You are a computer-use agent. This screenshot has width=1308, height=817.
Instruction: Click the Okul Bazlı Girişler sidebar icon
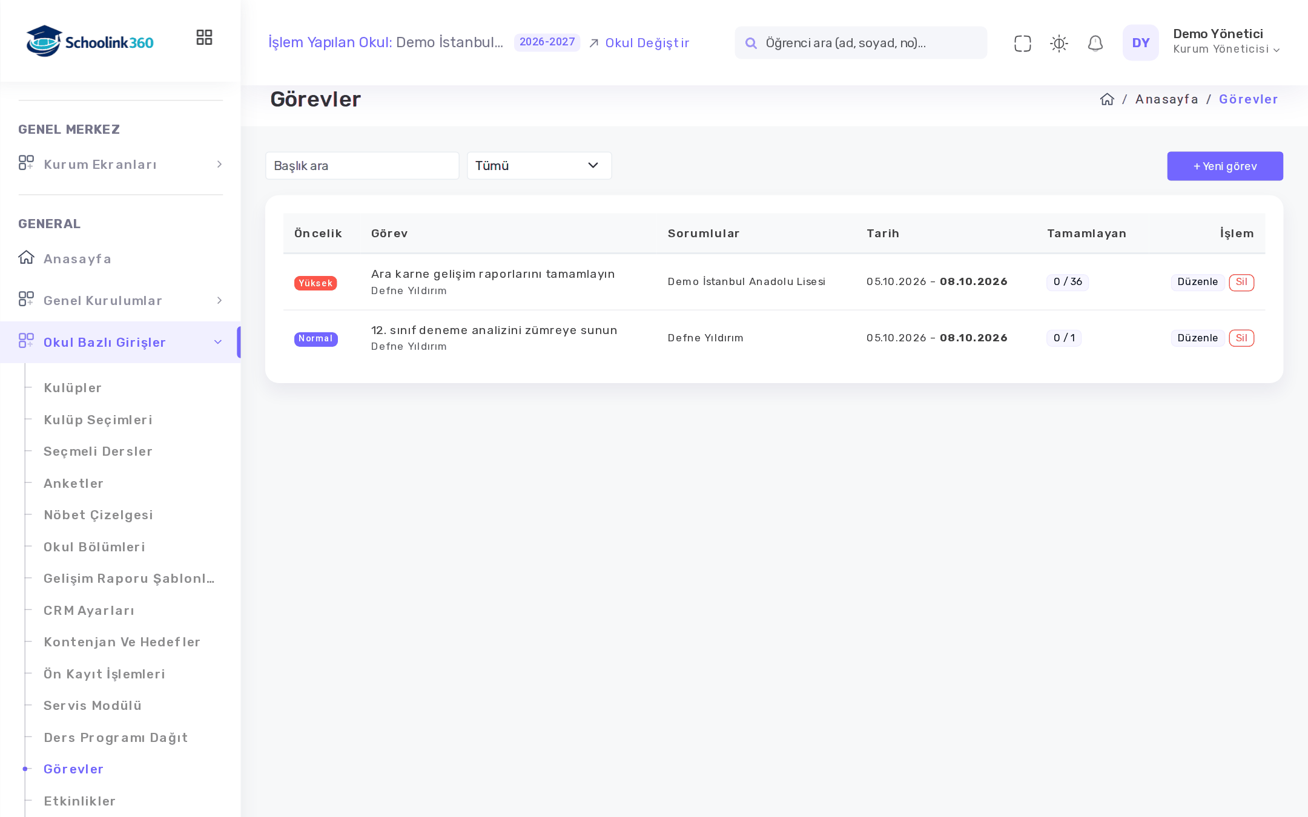(26, 341)
